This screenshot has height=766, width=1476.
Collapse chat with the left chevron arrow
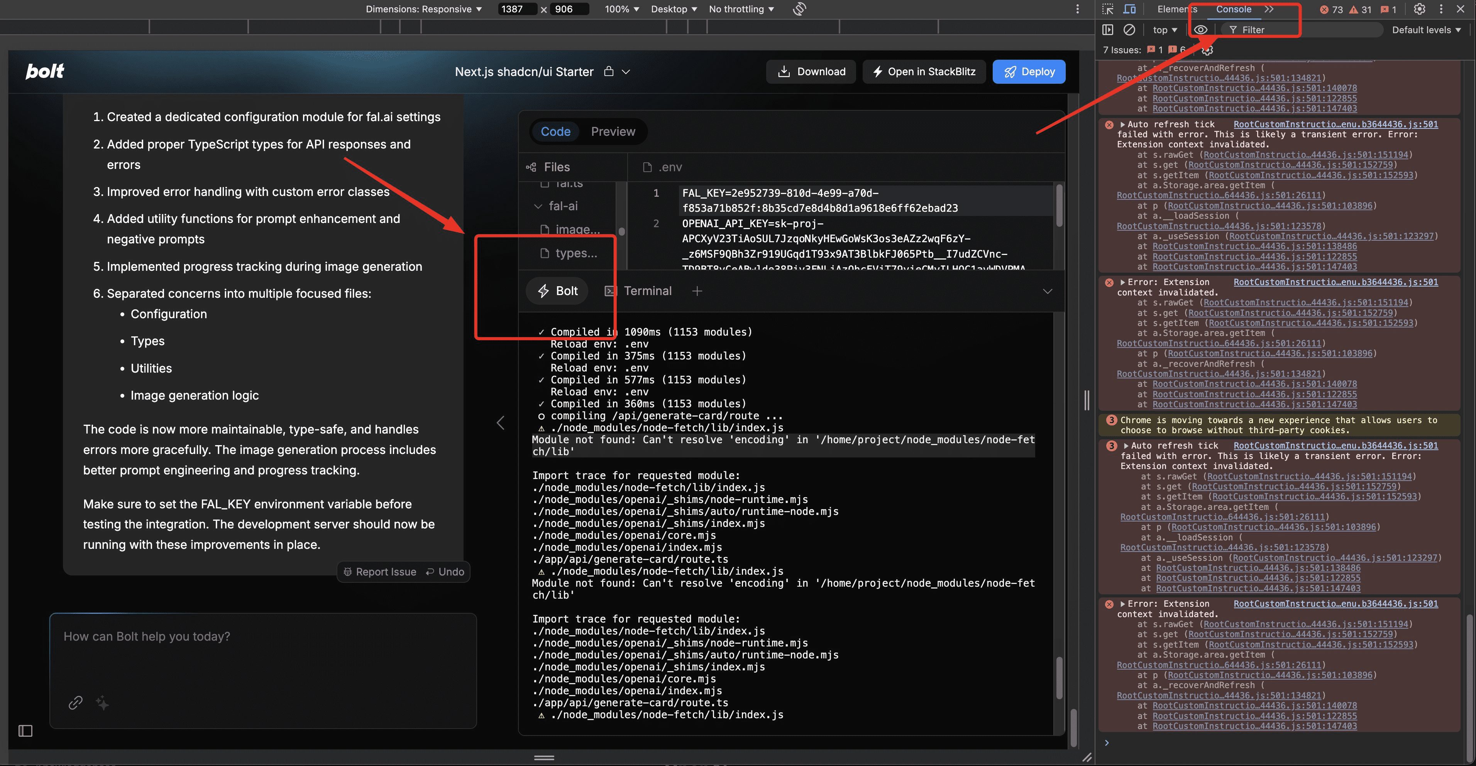pyautogui.click(x=500, y=422)
